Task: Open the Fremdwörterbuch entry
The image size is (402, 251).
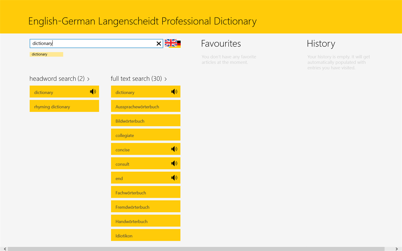Action: (145, 206)
